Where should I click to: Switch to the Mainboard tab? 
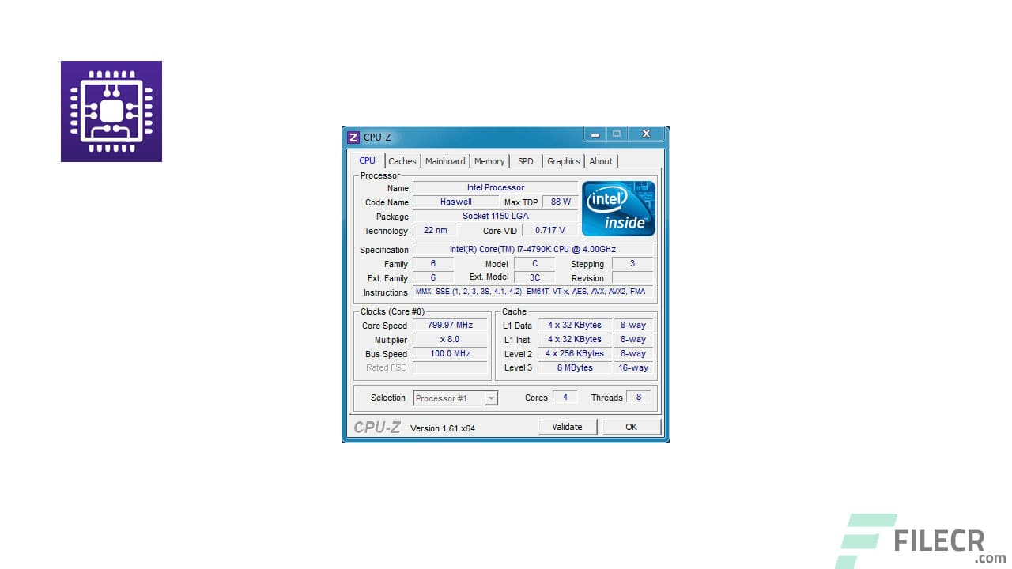coord(444,160)
